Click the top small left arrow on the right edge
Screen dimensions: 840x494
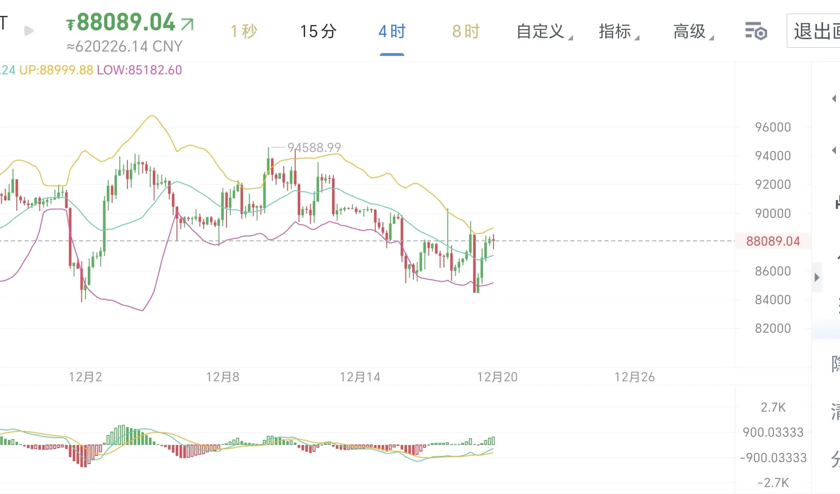point(834,99)
